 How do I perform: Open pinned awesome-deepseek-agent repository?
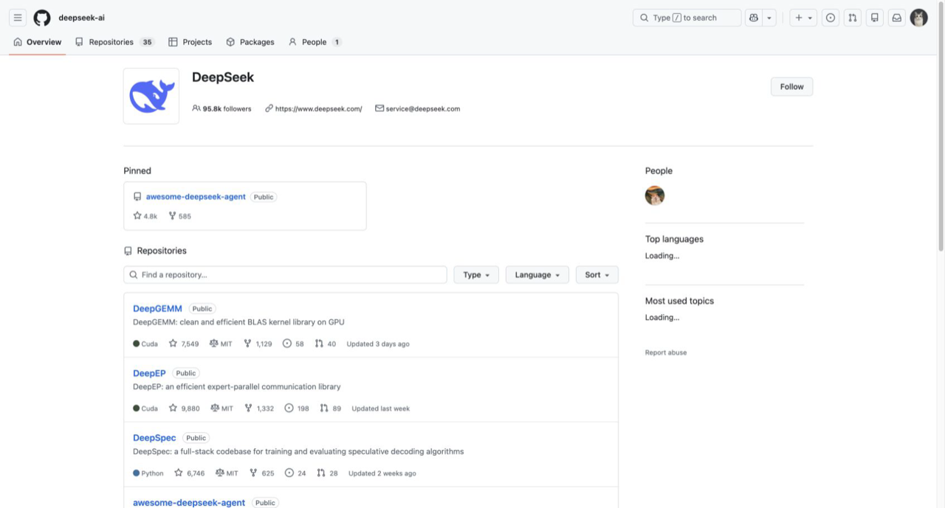tap(196, 197)
